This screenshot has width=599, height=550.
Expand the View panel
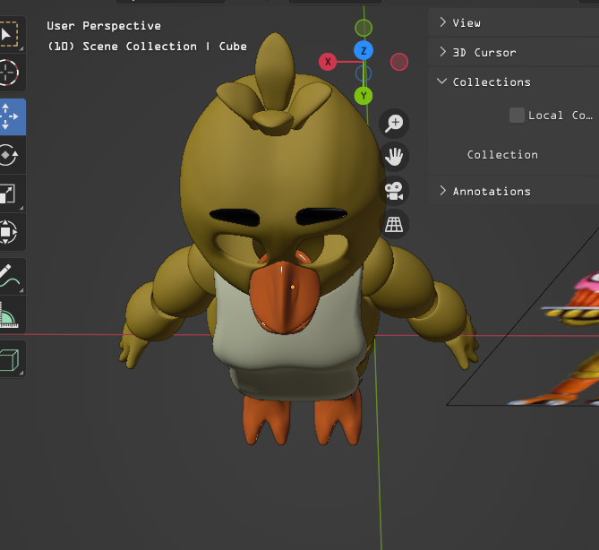pos(513,23)
